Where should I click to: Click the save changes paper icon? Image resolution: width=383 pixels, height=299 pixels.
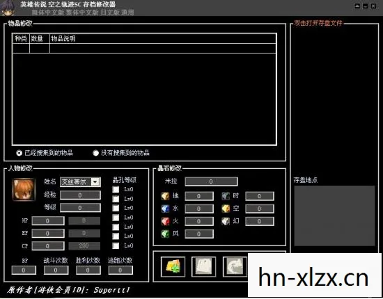(204, 266)
